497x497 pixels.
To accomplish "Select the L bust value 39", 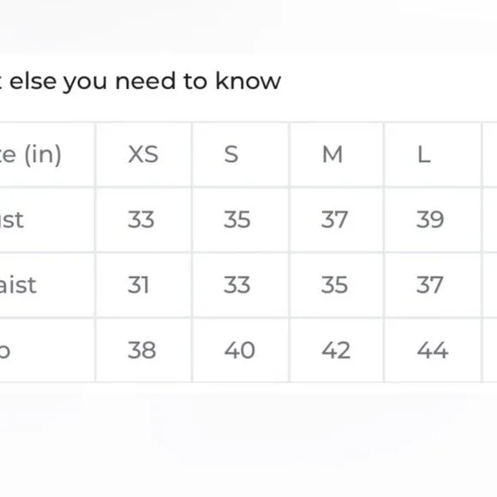I will click(x=430, y=219).
